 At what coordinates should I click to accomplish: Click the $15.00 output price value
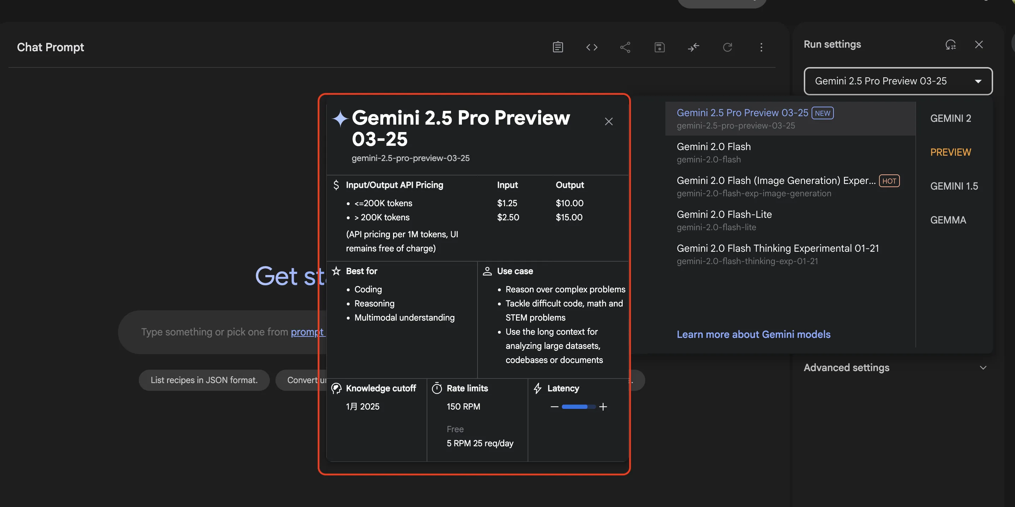[x=569, y=217]
